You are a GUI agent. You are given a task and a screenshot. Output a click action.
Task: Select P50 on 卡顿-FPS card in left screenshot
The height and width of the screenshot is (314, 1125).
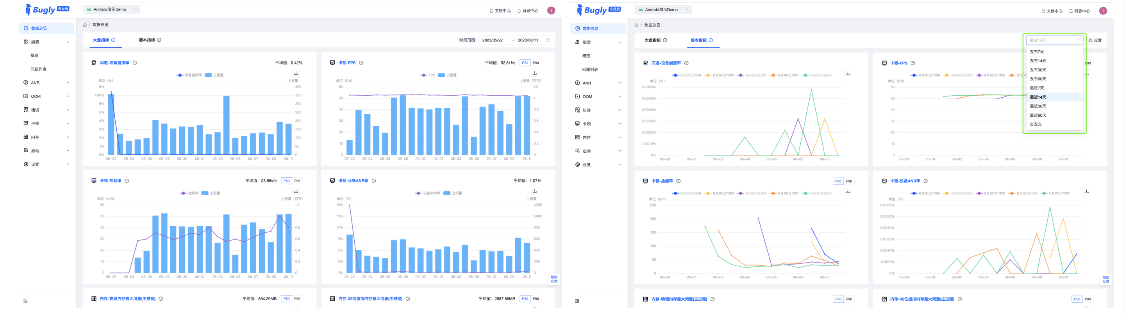click(525, 63)
